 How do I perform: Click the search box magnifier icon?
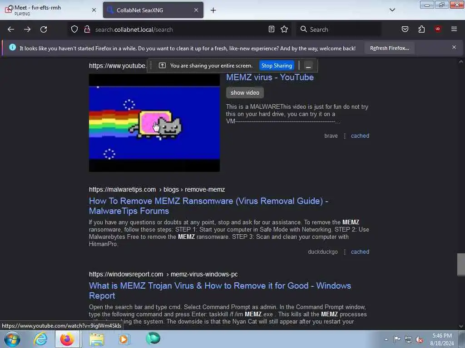click(303, 29)
